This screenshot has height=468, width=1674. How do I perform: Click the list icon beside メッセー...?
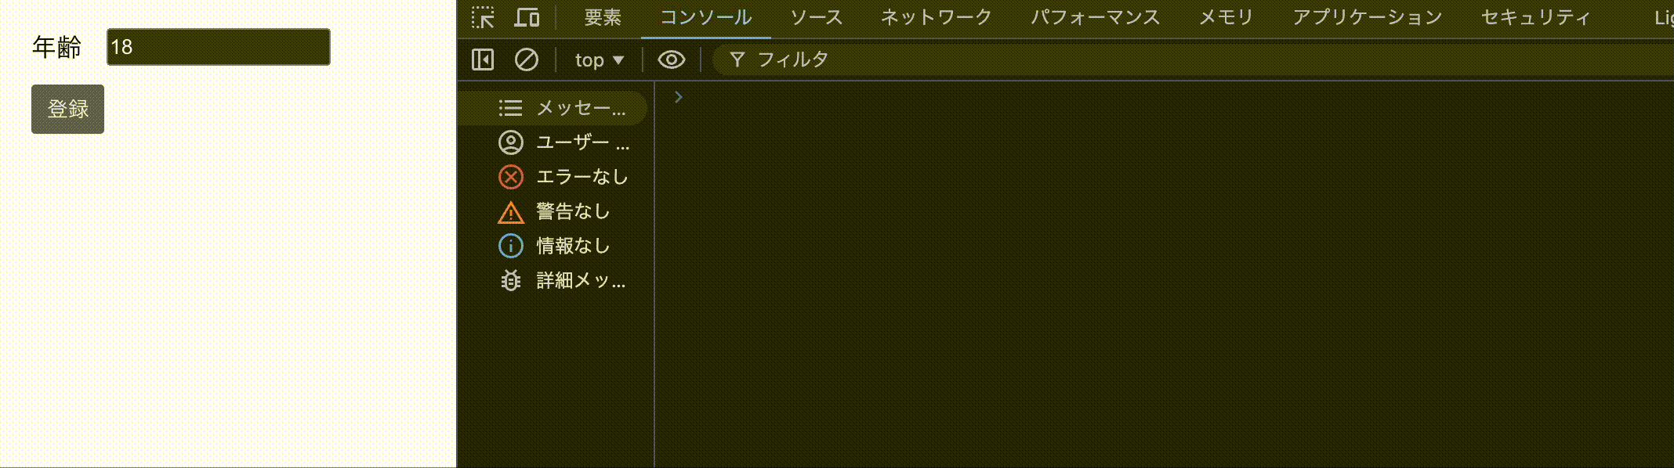pyautogui.click(x=511, y=108)
